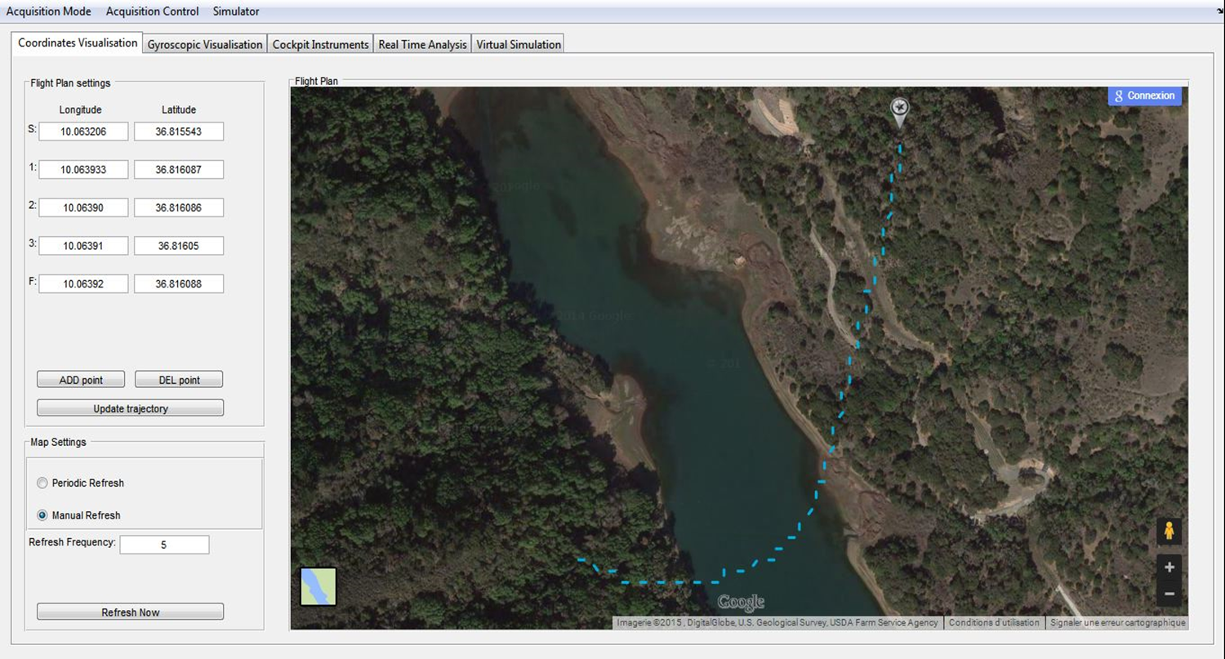This screenshot has height=659, width=1225.
Task: Edit final point longitude 10.06392
Action: click(x=83, y=283)
